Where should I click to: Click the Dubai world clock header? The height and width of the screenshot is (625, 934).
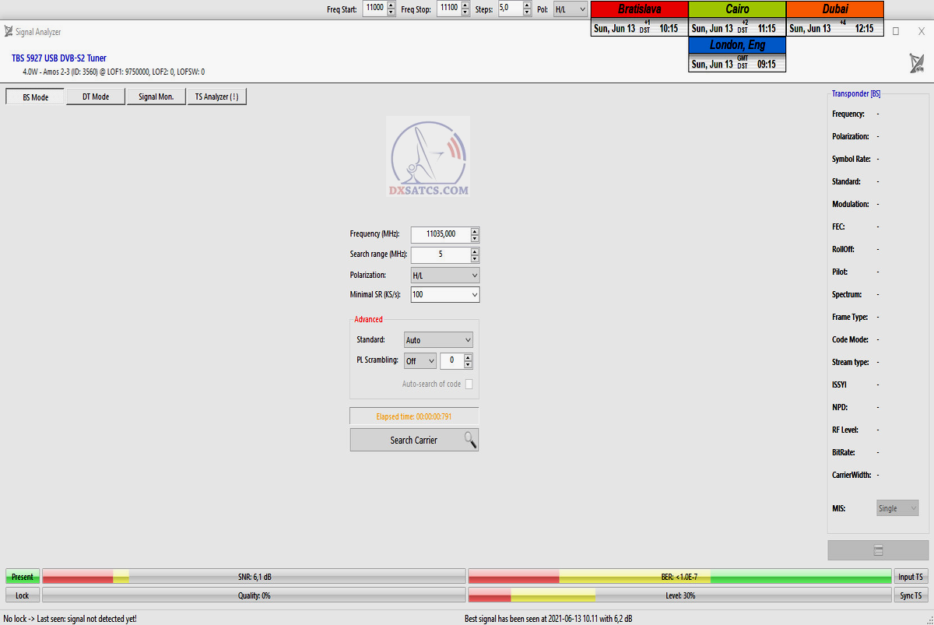tap(835, 9)
